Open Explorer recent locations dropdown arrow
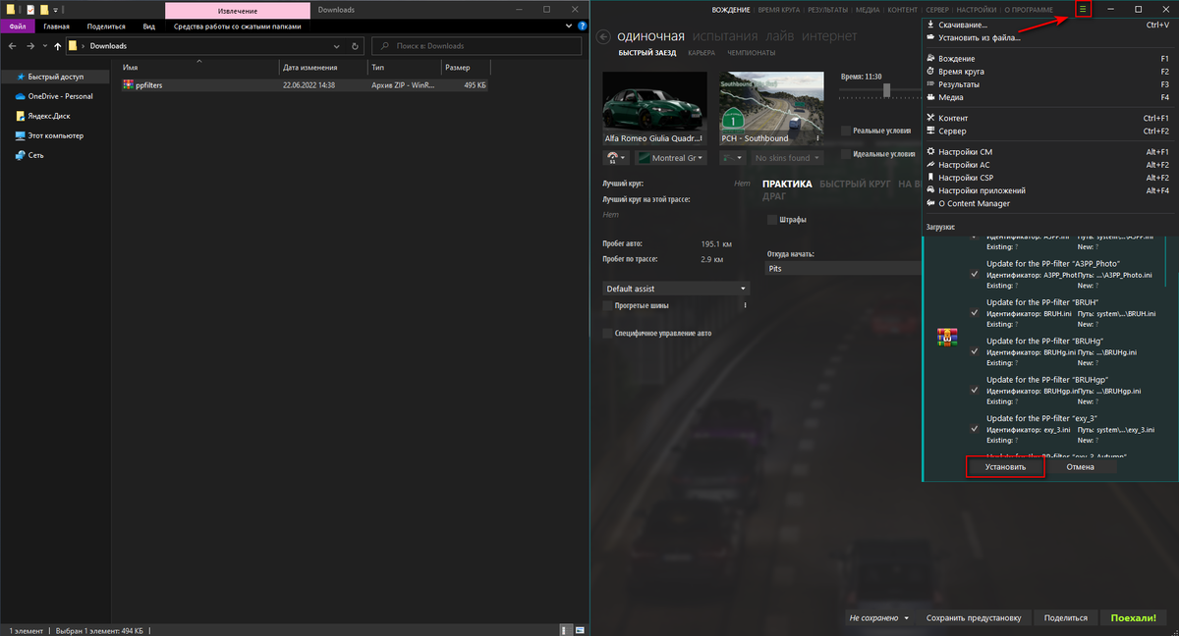Viewport: 1179px width, 636px height. click(x=45, y=46)
